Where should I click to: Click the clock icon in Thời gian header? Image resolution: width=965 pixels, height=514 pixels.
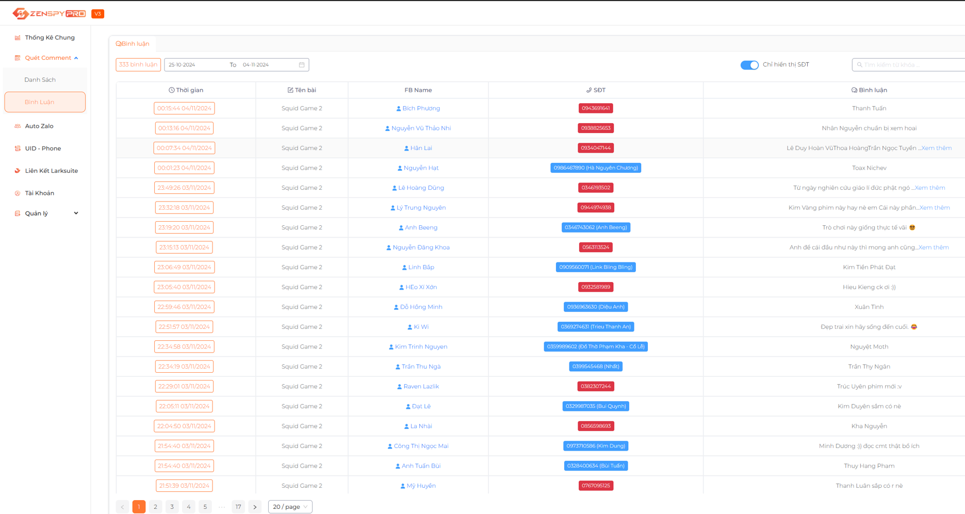point(171,90)
